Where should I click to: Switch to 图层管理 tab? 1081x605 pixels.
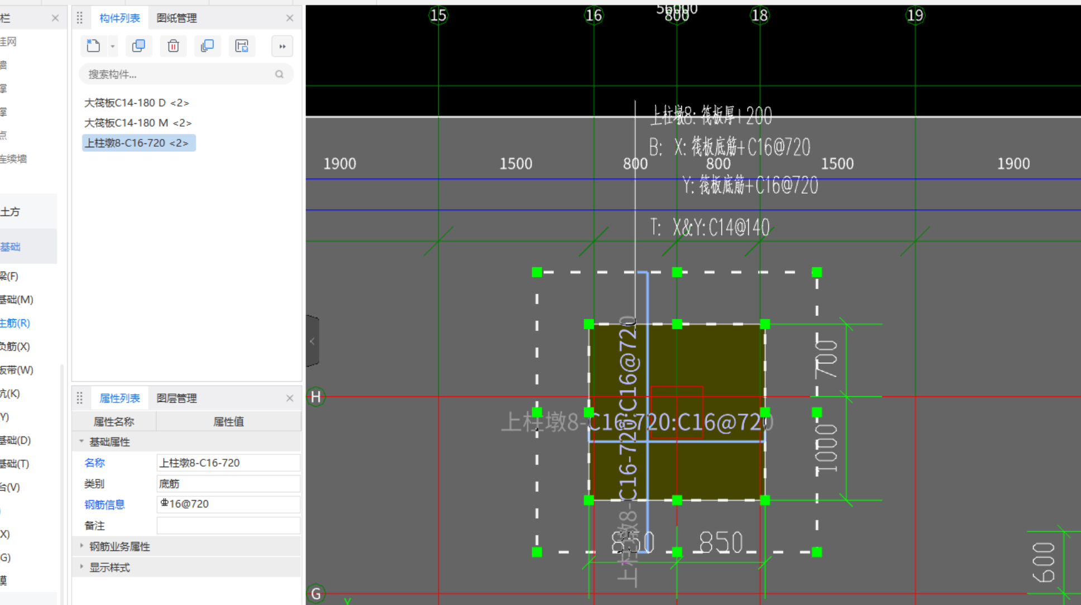click(x=176, y=398)
